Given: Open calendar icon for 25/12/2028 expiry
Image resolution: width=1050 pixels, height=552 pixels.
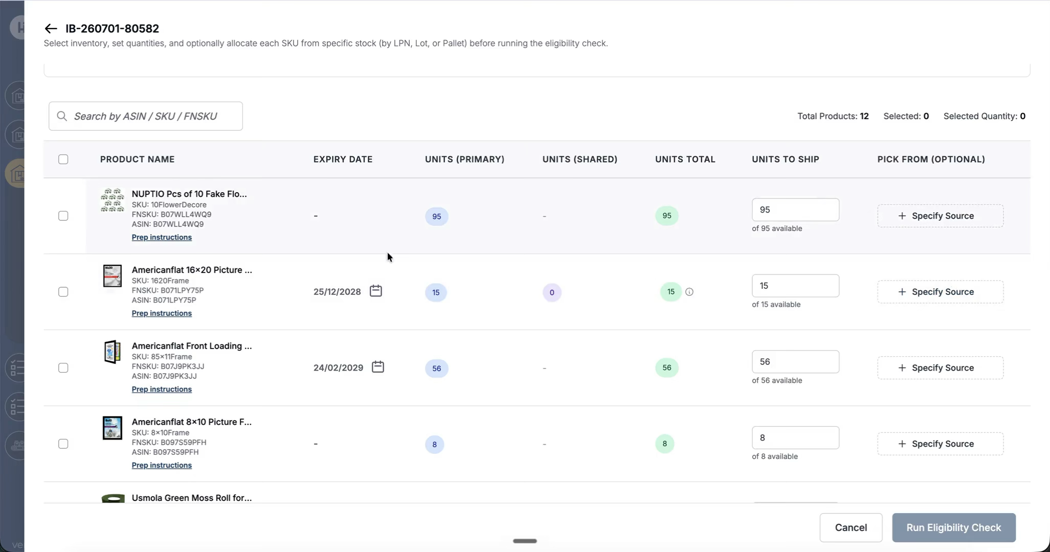Looking at the screenshot, I should click(x=376, y=291).
